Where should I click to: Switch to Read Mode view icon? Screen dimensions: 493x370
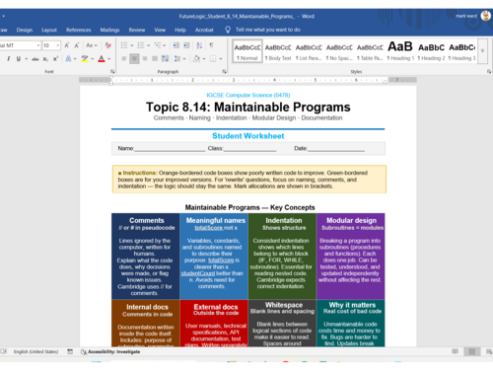455,351
